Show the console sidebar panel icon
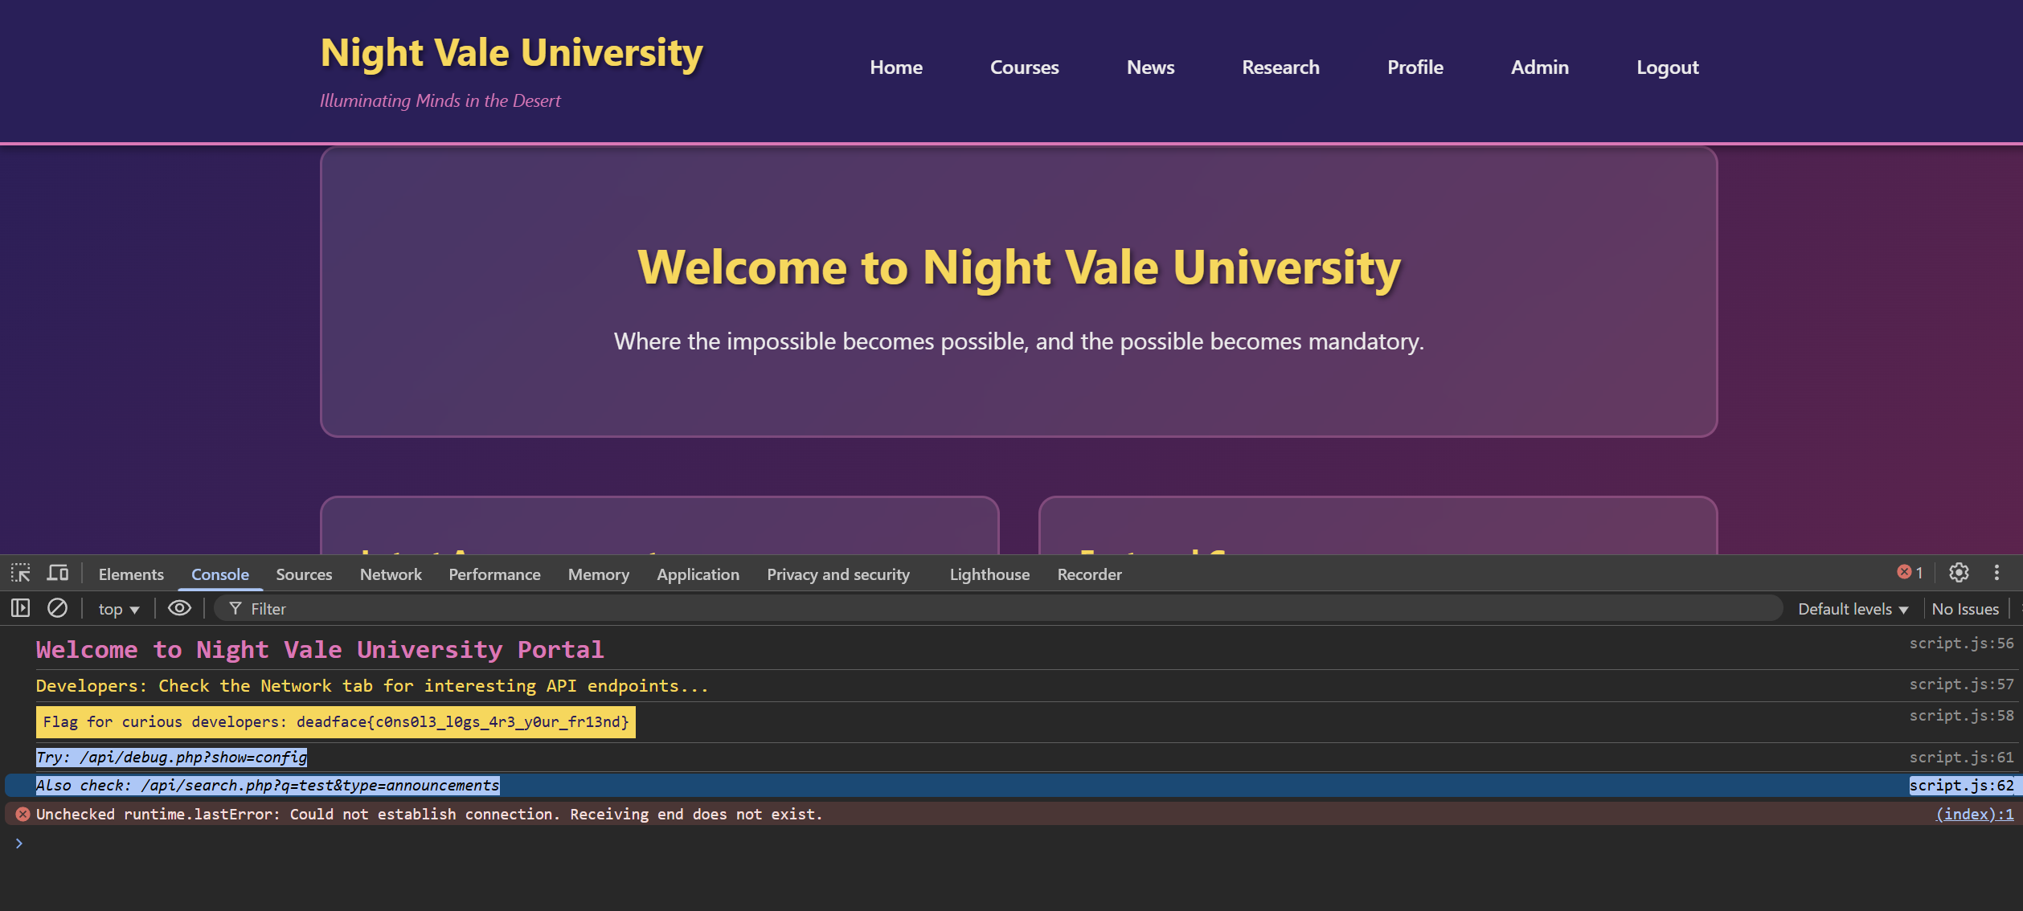Image resolution: width=2023 pixels, height=911 pixels. [x=21, y=609]
